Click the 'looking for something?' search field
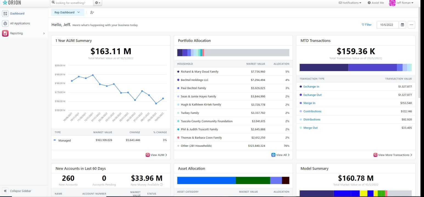The height and width of the screenshot is (197, 424). coord(71,3)
